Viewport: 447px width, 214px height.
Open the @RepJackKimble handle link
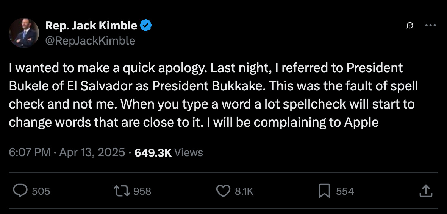click(90, 40)
